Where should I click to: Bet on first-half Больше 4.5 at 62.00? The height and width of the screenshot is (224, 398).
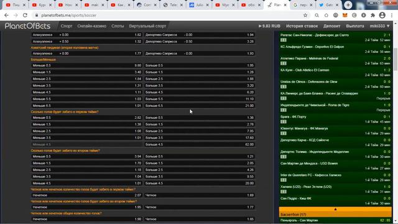[200, 144]
